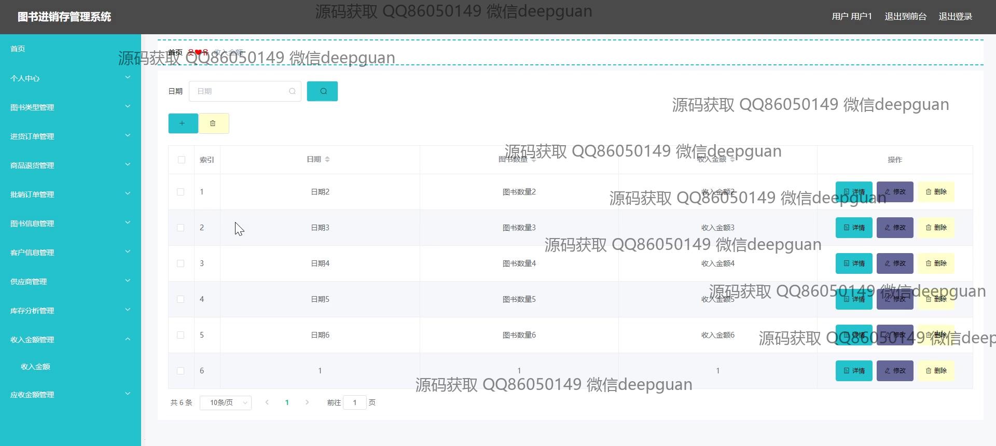
Task: Collapse the 收入金额管理 sidebar menu
Action: coord(70,340)
